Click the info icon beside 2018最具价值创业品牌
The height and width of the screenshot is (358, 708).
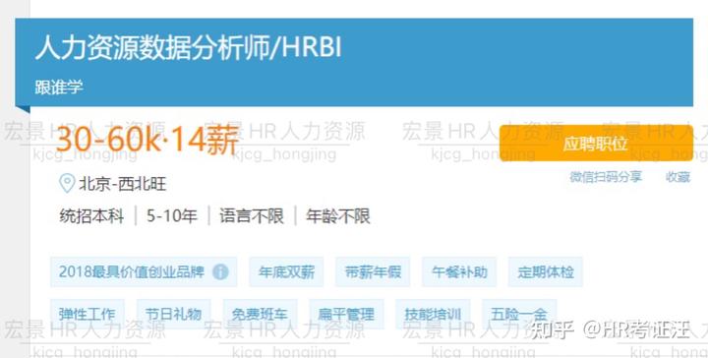click(x=220, y=271)
